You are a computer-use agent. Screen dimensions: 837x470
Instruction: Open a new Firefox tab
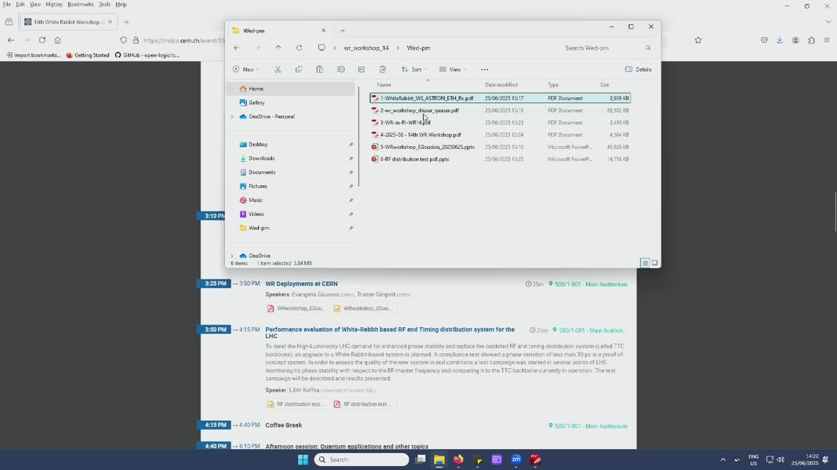pyautogui.click(x=126, y=22)
